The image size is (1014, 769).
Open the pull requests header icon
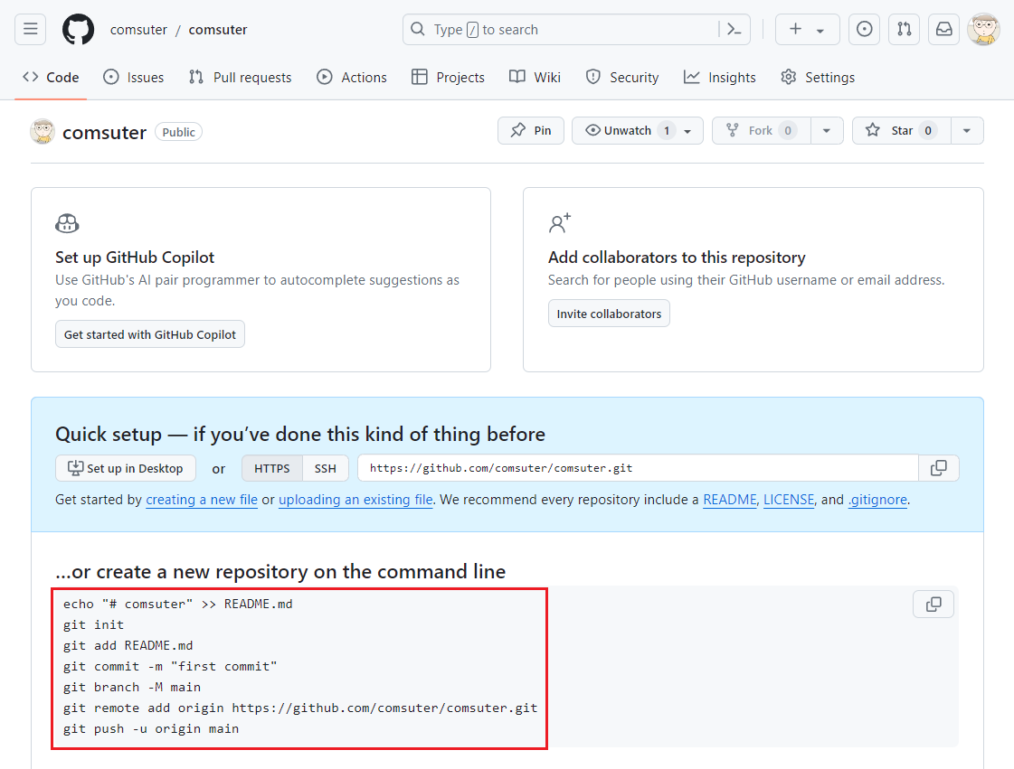(x=904, y=30)
